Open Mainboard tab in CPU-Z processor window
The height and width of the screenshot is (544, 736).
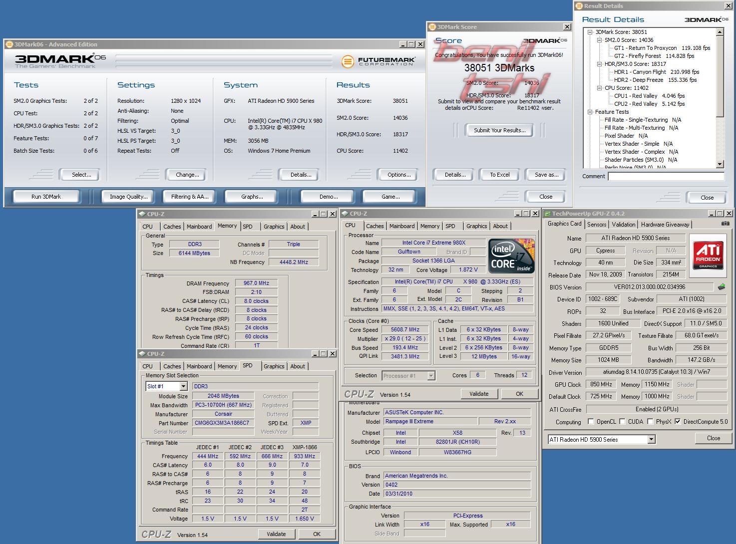tap(402, 226)
